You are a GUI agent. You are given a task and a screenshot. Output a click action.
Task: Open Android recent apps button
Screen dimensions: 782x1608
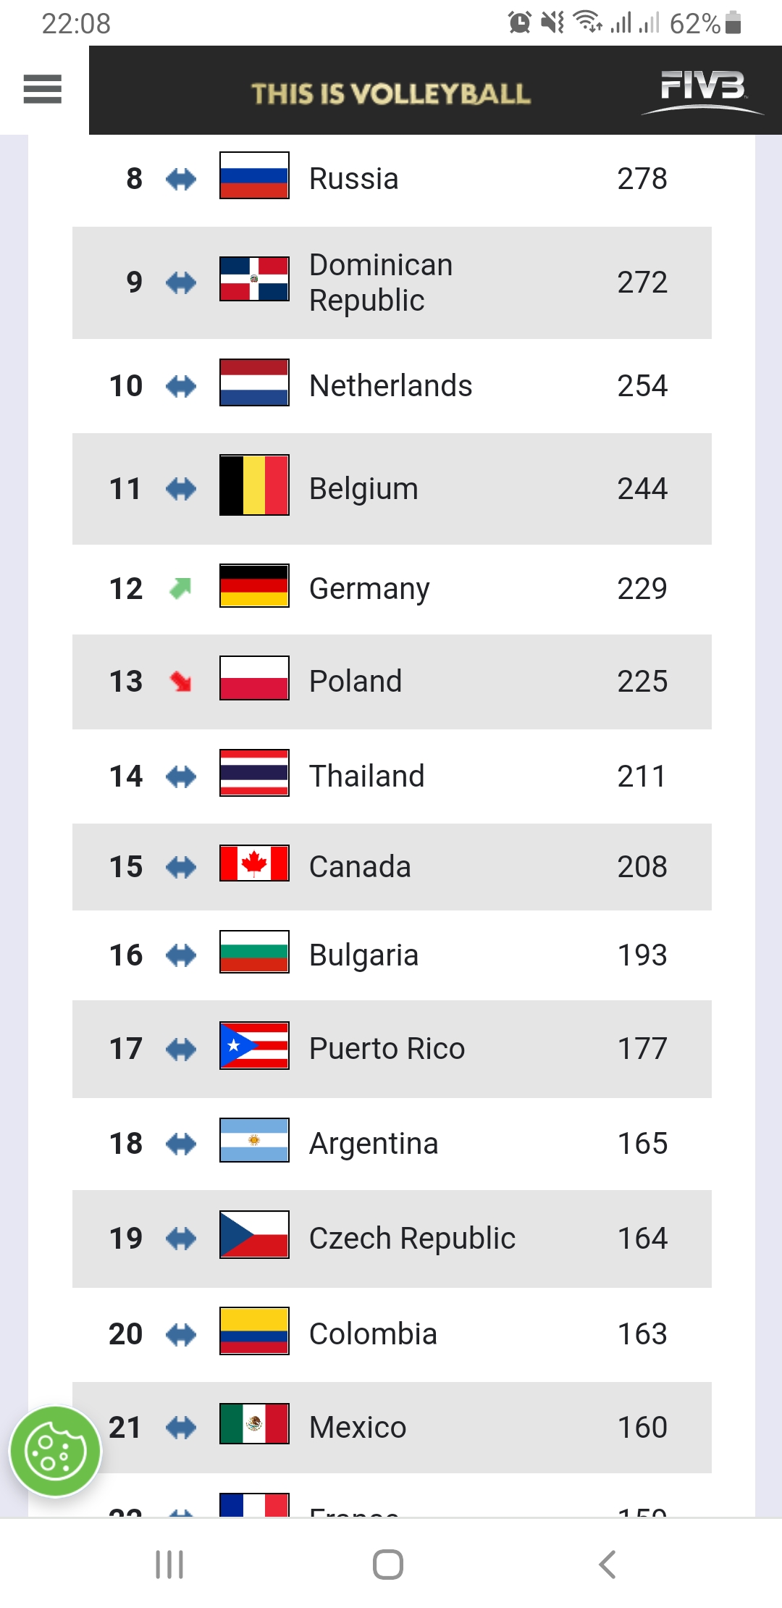coord(169,1565)
